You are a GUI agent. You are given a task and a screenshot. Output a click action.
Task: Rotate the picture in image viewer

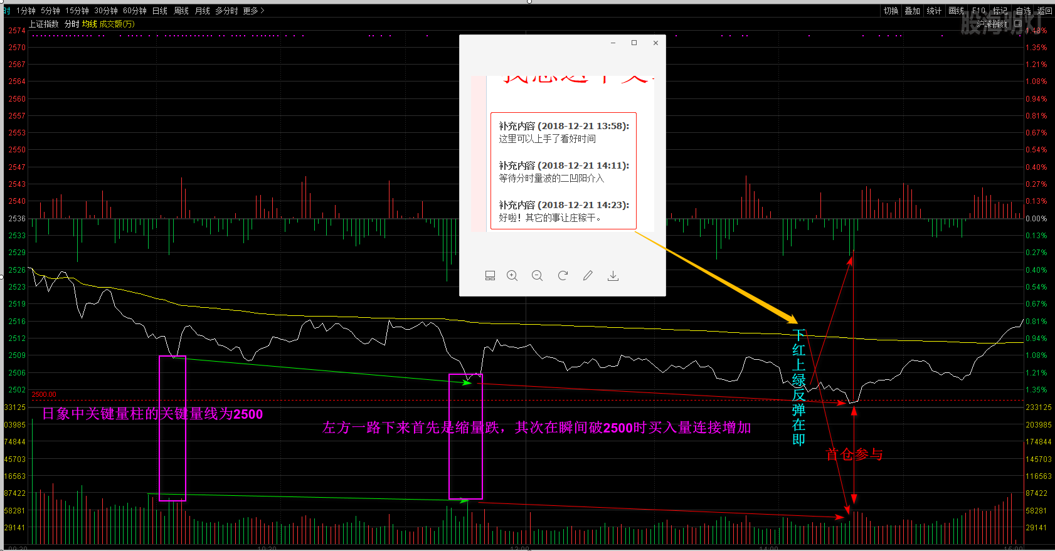tap(563, 275)
